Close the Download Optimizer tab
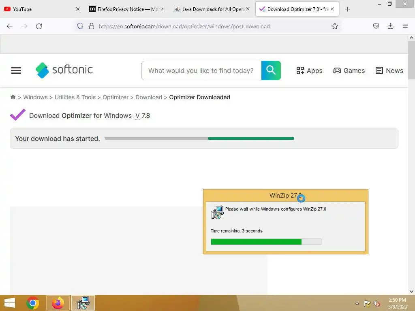The image size is (415, 311). pyautogui.click(x=332, y=9)
